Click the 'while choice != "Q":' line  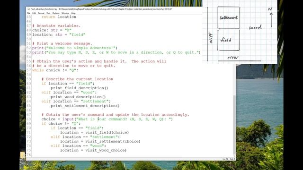[55, 70]
